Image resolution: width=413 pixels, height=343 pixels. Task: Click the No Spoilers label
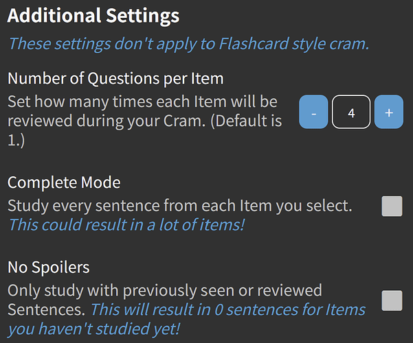click(x=49, y=267)
